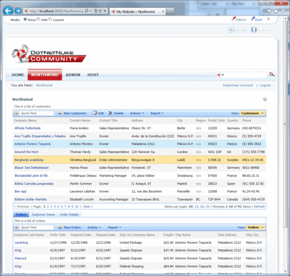Click the Northwind breadcrumb link
290x276 pixels.
(x=44, y=85)
